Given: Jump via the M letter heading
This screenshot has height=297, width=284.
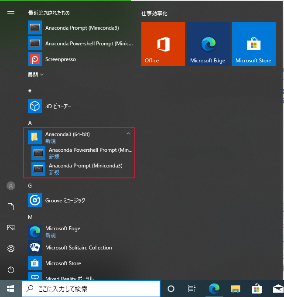Looking at the screenshot, I should coord(30,217).
